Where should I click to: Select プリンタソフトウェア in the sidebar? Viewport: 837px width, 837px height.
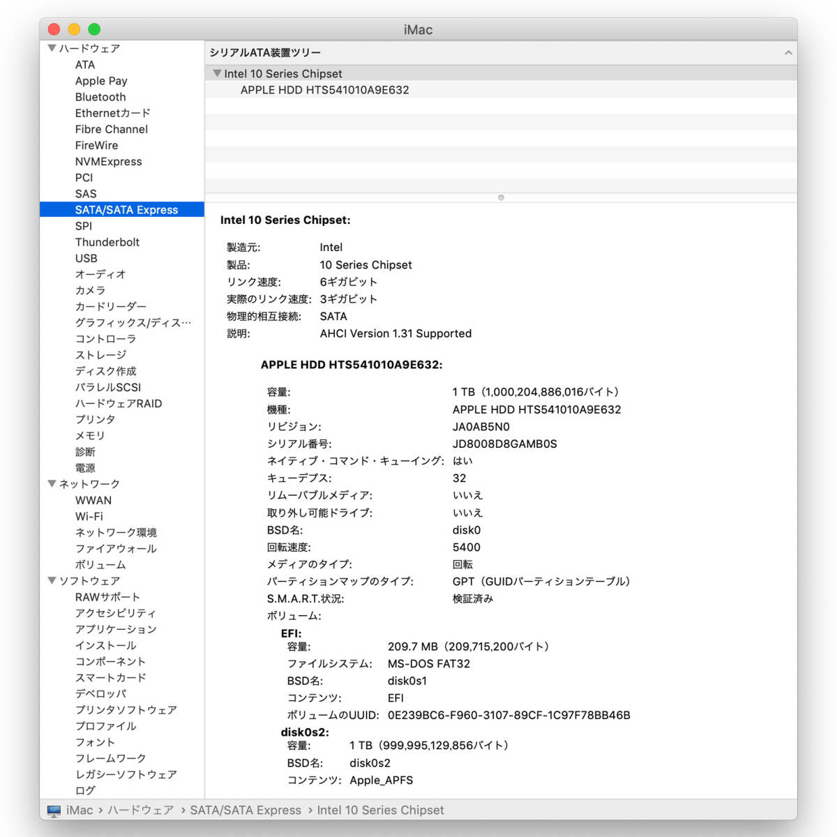point(126,709)
